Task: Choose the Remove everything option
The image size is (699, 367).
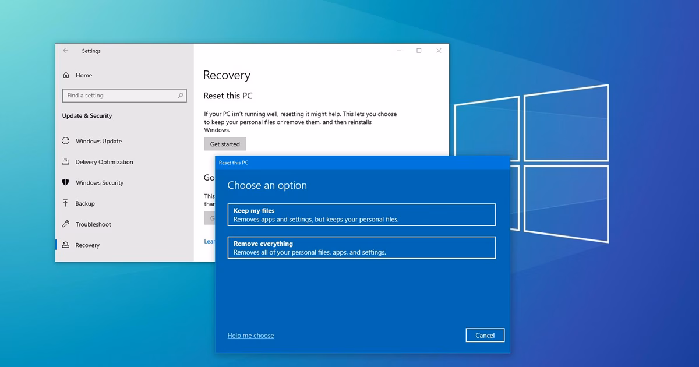Action: click(x=361, y=248)
